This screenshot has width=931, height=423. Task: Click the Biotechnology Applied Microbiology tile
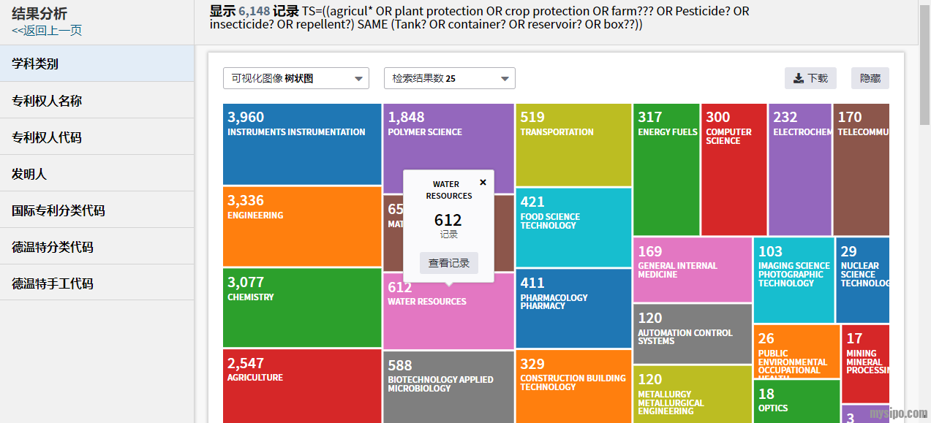pyautogui.click(x=448, y=387)
